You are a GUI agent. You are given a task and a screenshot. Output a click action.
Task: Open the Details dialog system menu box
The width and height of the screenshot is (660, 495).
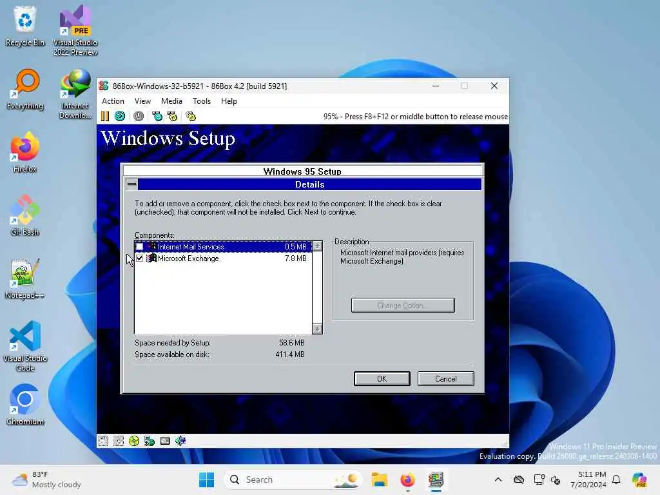(x=131, y=184)
